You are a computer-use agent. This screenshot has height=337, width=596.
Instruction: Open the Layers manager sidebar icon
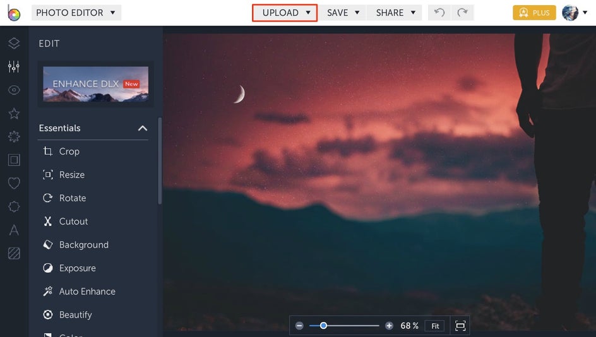[14, 44]
